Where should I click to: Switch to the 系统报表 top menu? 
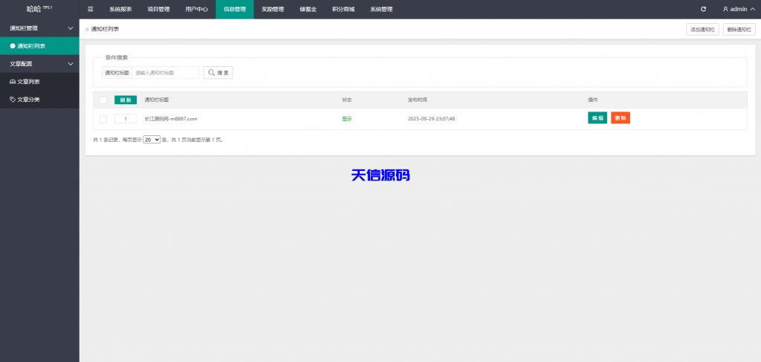point(120,9)
